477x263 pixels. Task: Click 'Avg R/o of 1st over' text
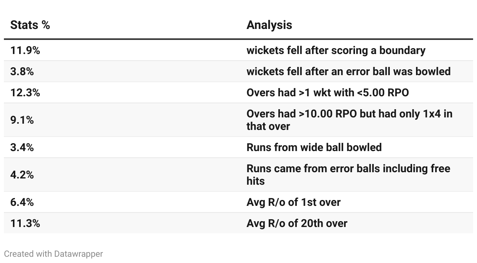[x=293, y=202]
